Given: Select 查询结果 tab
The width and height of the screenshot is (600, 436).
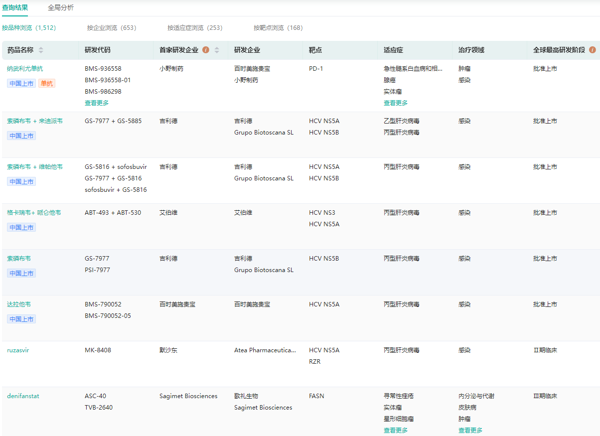Looking at the screenshot, I should (x=15, y=8).
